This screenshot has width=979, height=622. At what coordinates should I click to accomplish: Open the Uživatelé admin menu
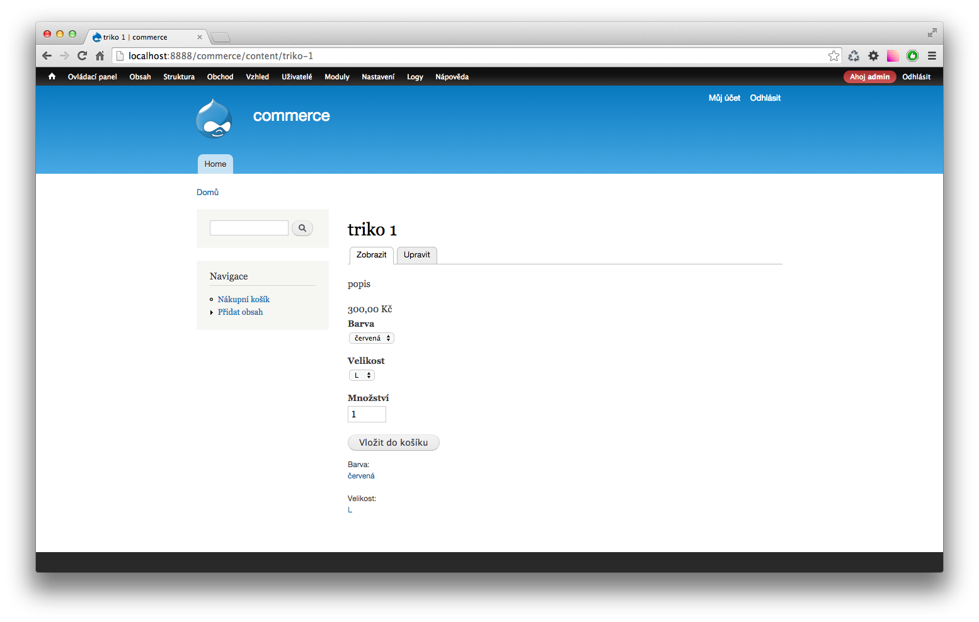[x=297, y=77]
